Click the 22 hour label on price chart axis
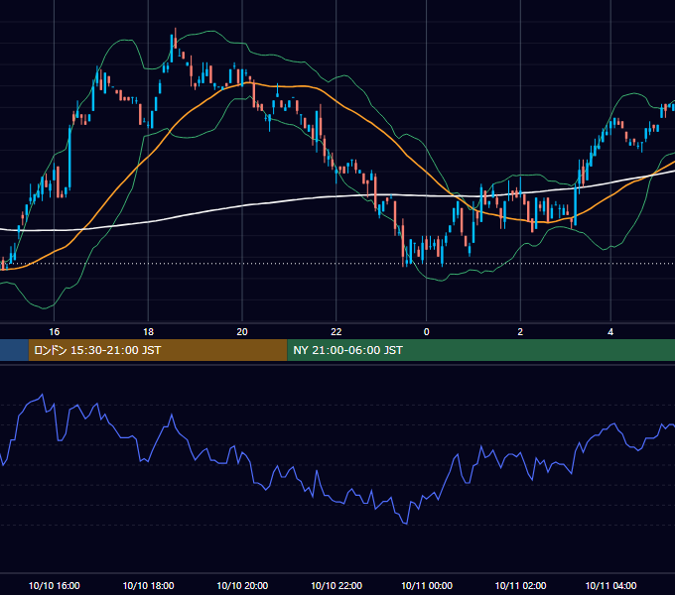The image size is (675, 595). tap(336, 332)
